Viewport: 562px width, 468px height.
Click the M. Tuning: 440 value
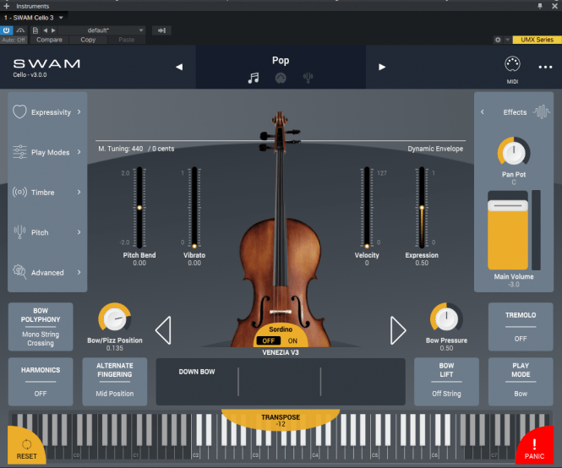pyautogui.click(x=121, y=149)
